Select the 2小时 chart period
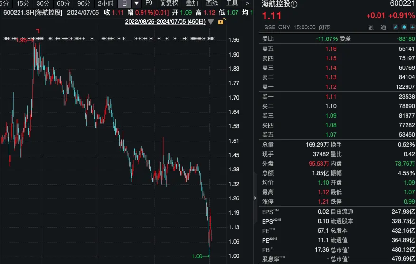The width and height of the screenshot is (416, 264). point(105,3)
